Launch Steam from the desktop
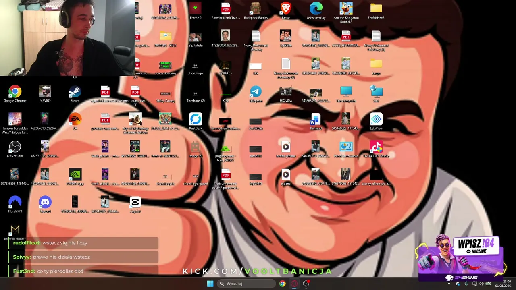 click(x=75, y=94)
